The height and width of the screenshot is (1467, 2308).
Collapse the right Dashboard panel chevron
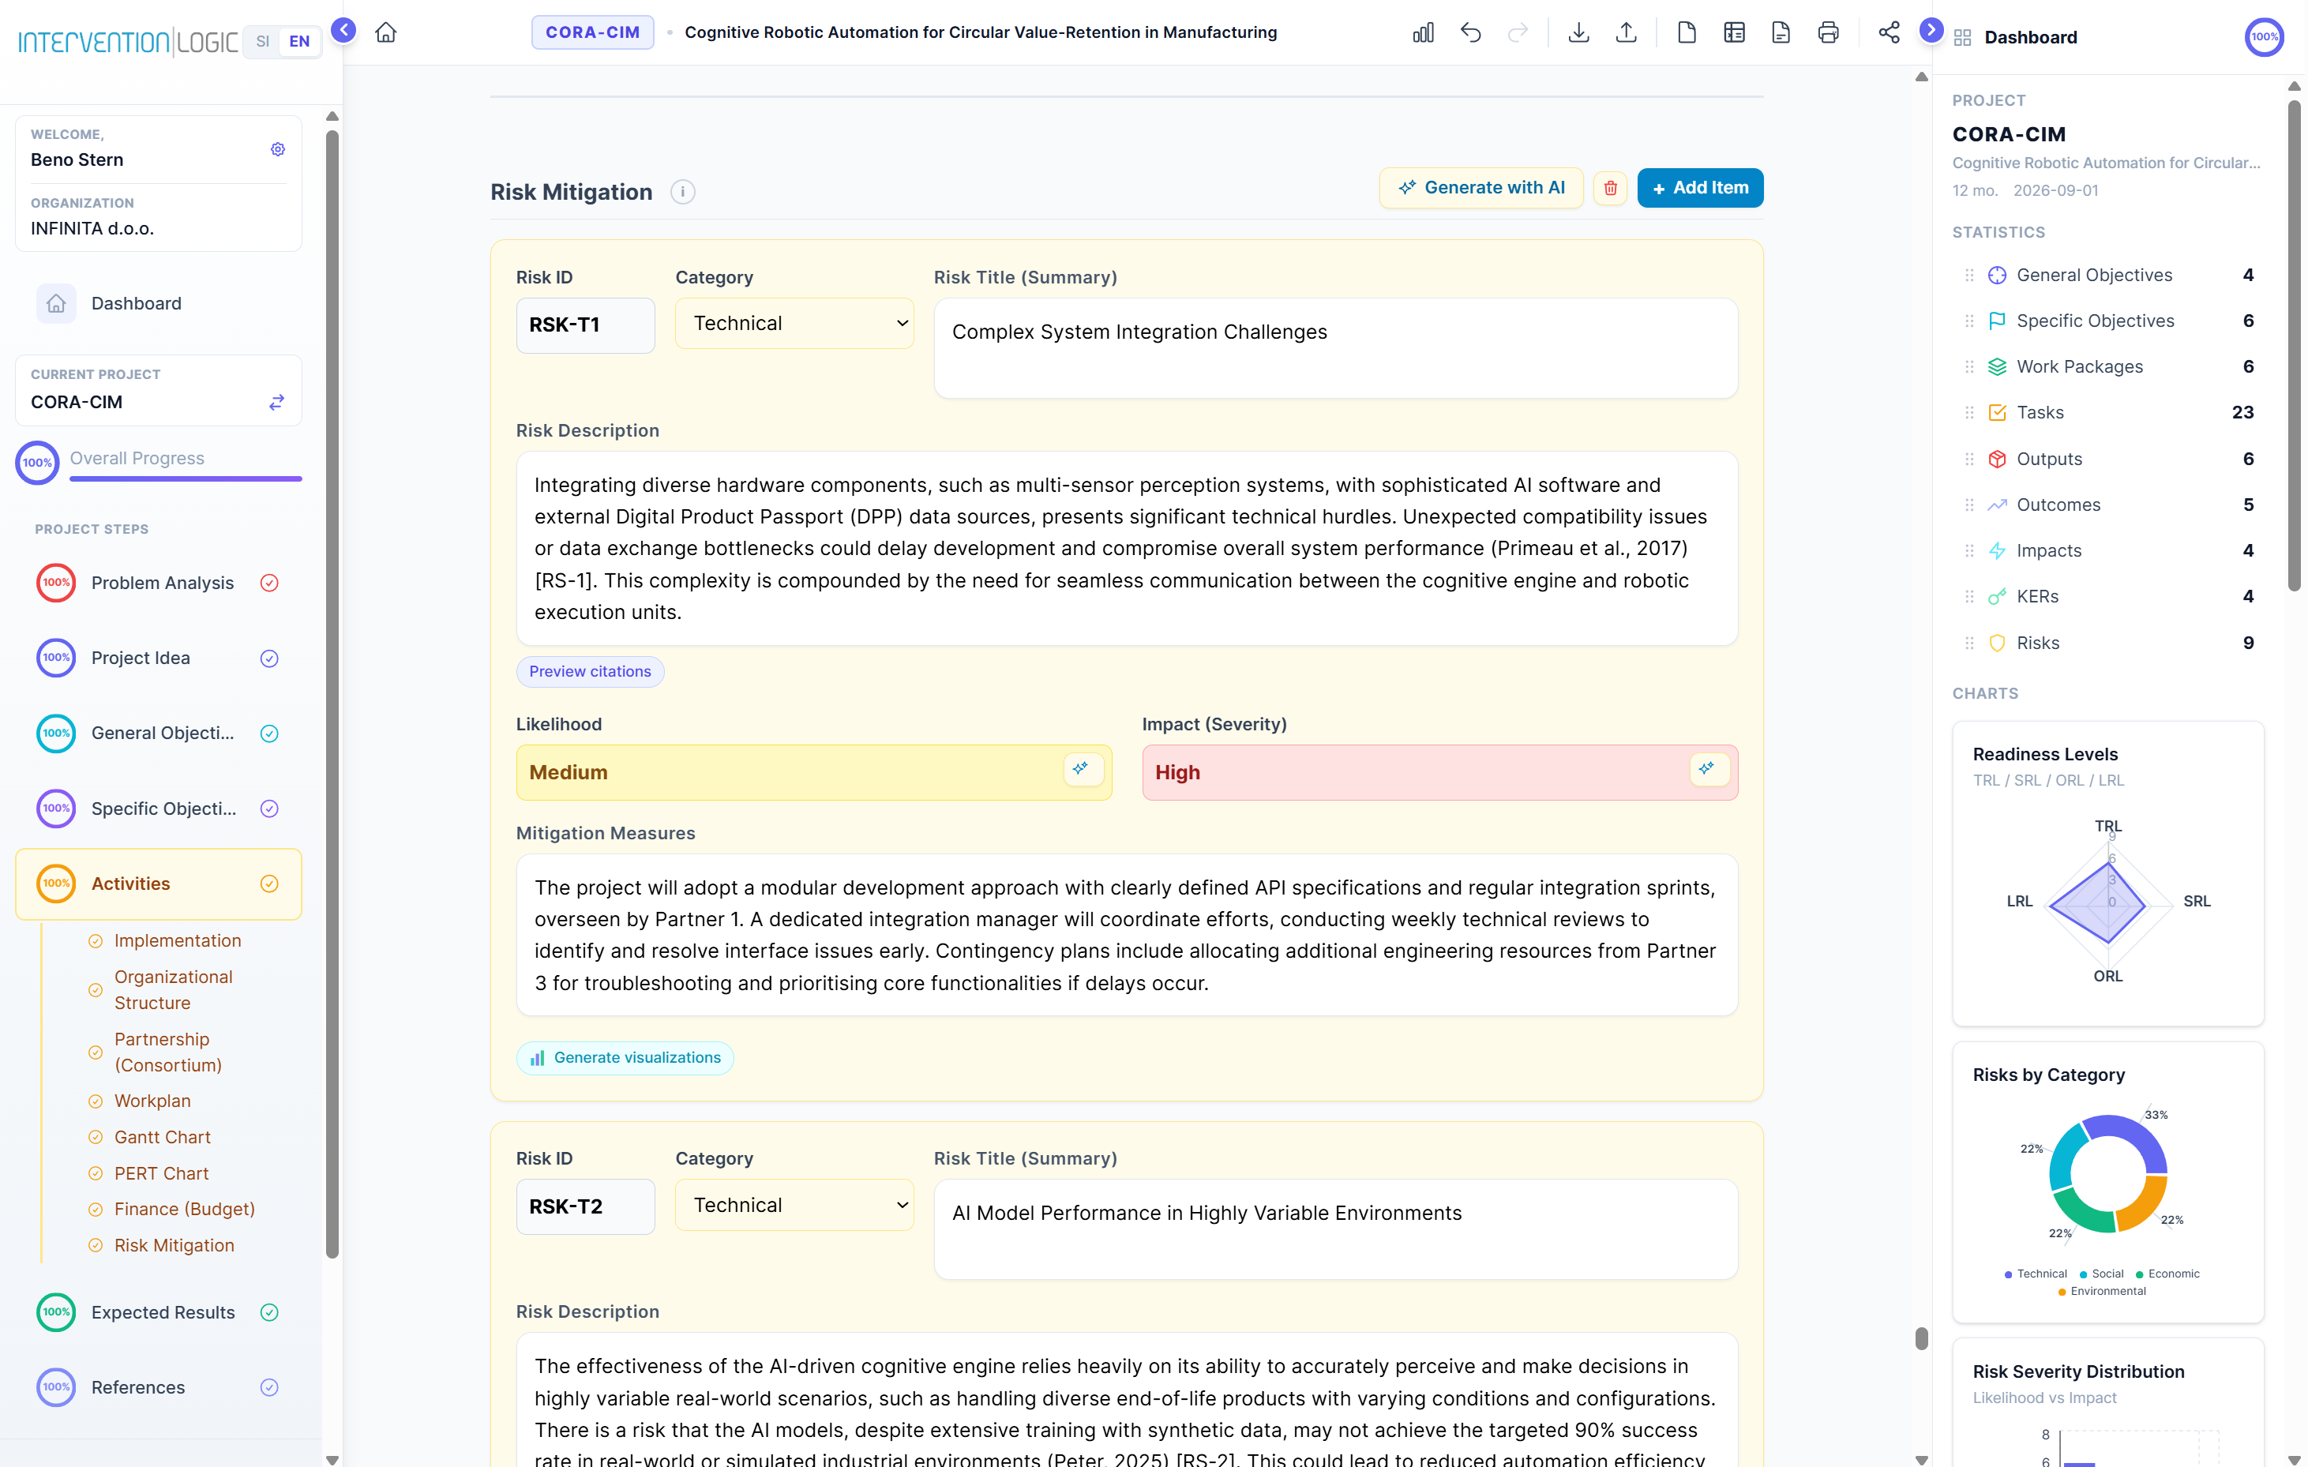click(x=1931, y=31)
